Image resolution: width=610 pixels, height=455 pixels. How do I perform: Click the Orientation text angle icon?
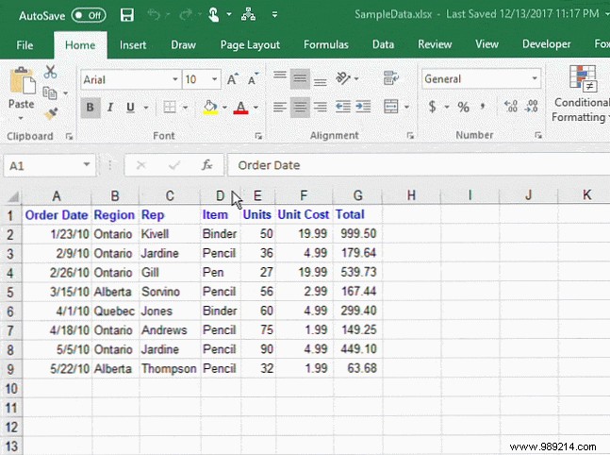(343, 78)
